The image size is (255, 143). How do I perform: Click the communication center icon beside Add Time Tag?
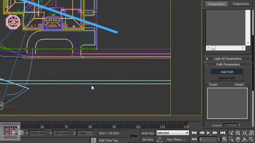[x=94, y=140]
